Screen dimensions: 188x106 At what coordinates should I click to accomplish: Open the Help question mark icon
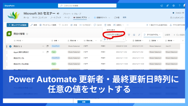point(179,6)
